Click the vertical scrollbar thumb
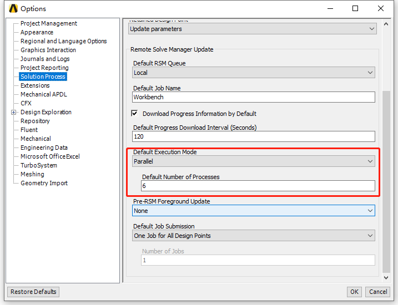The image size is (398, 305). [386, 181]
